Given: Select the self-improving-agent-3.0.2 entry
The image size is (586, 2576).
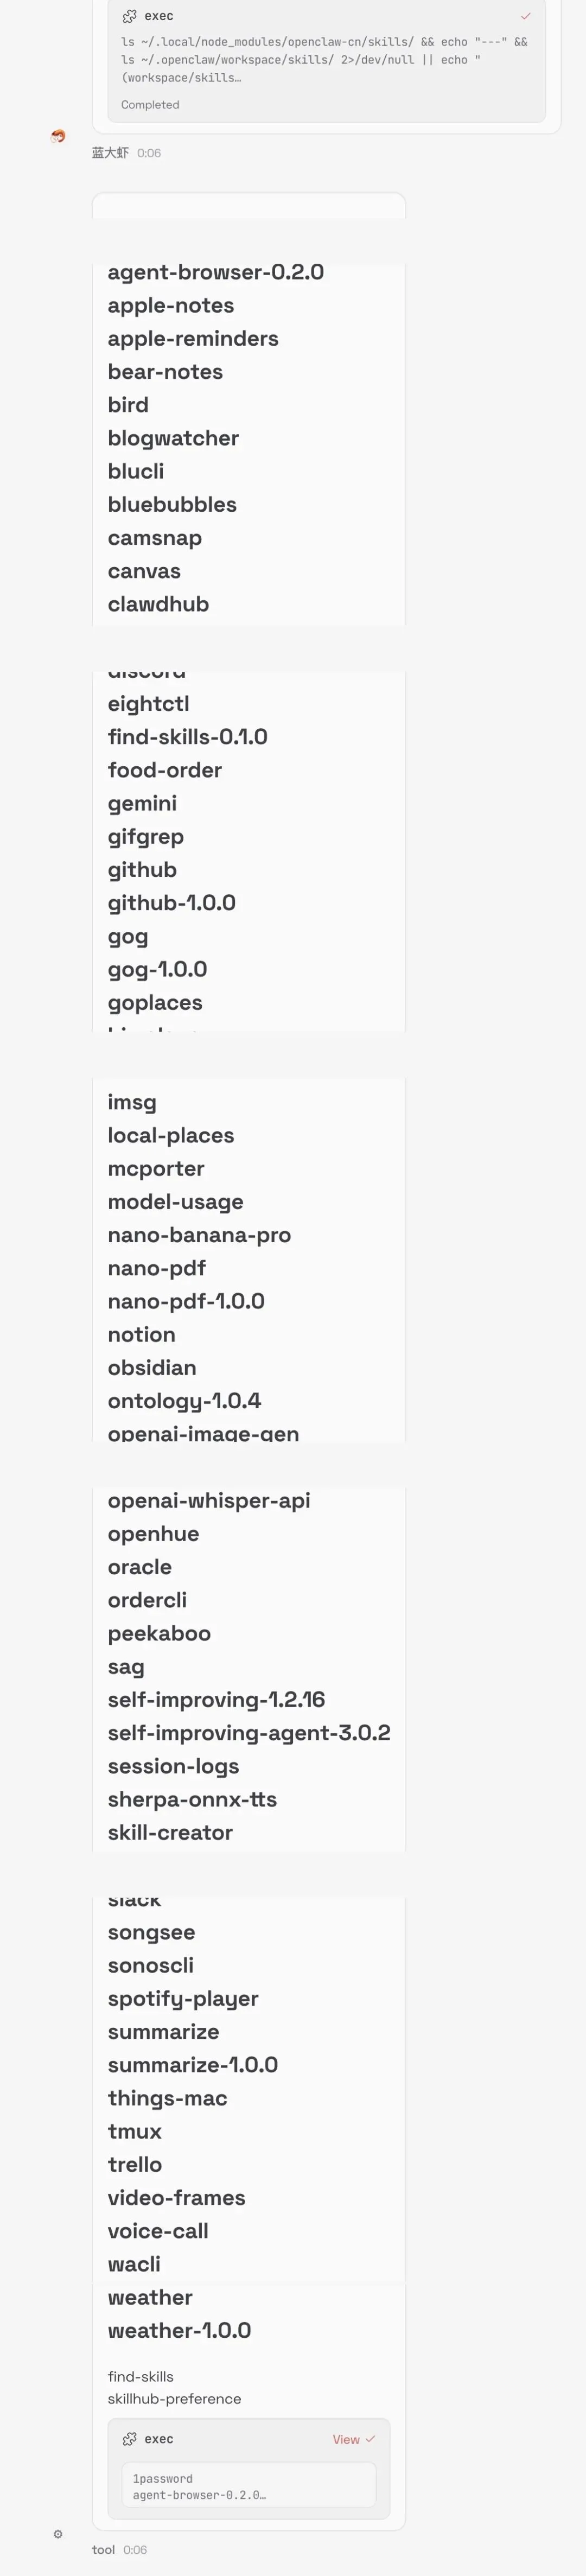Looking at the screenshot, I should click(249, 1732).
